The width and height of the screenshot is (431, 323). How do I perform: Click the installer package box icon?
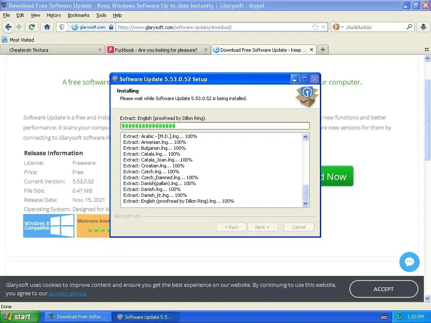307,96
